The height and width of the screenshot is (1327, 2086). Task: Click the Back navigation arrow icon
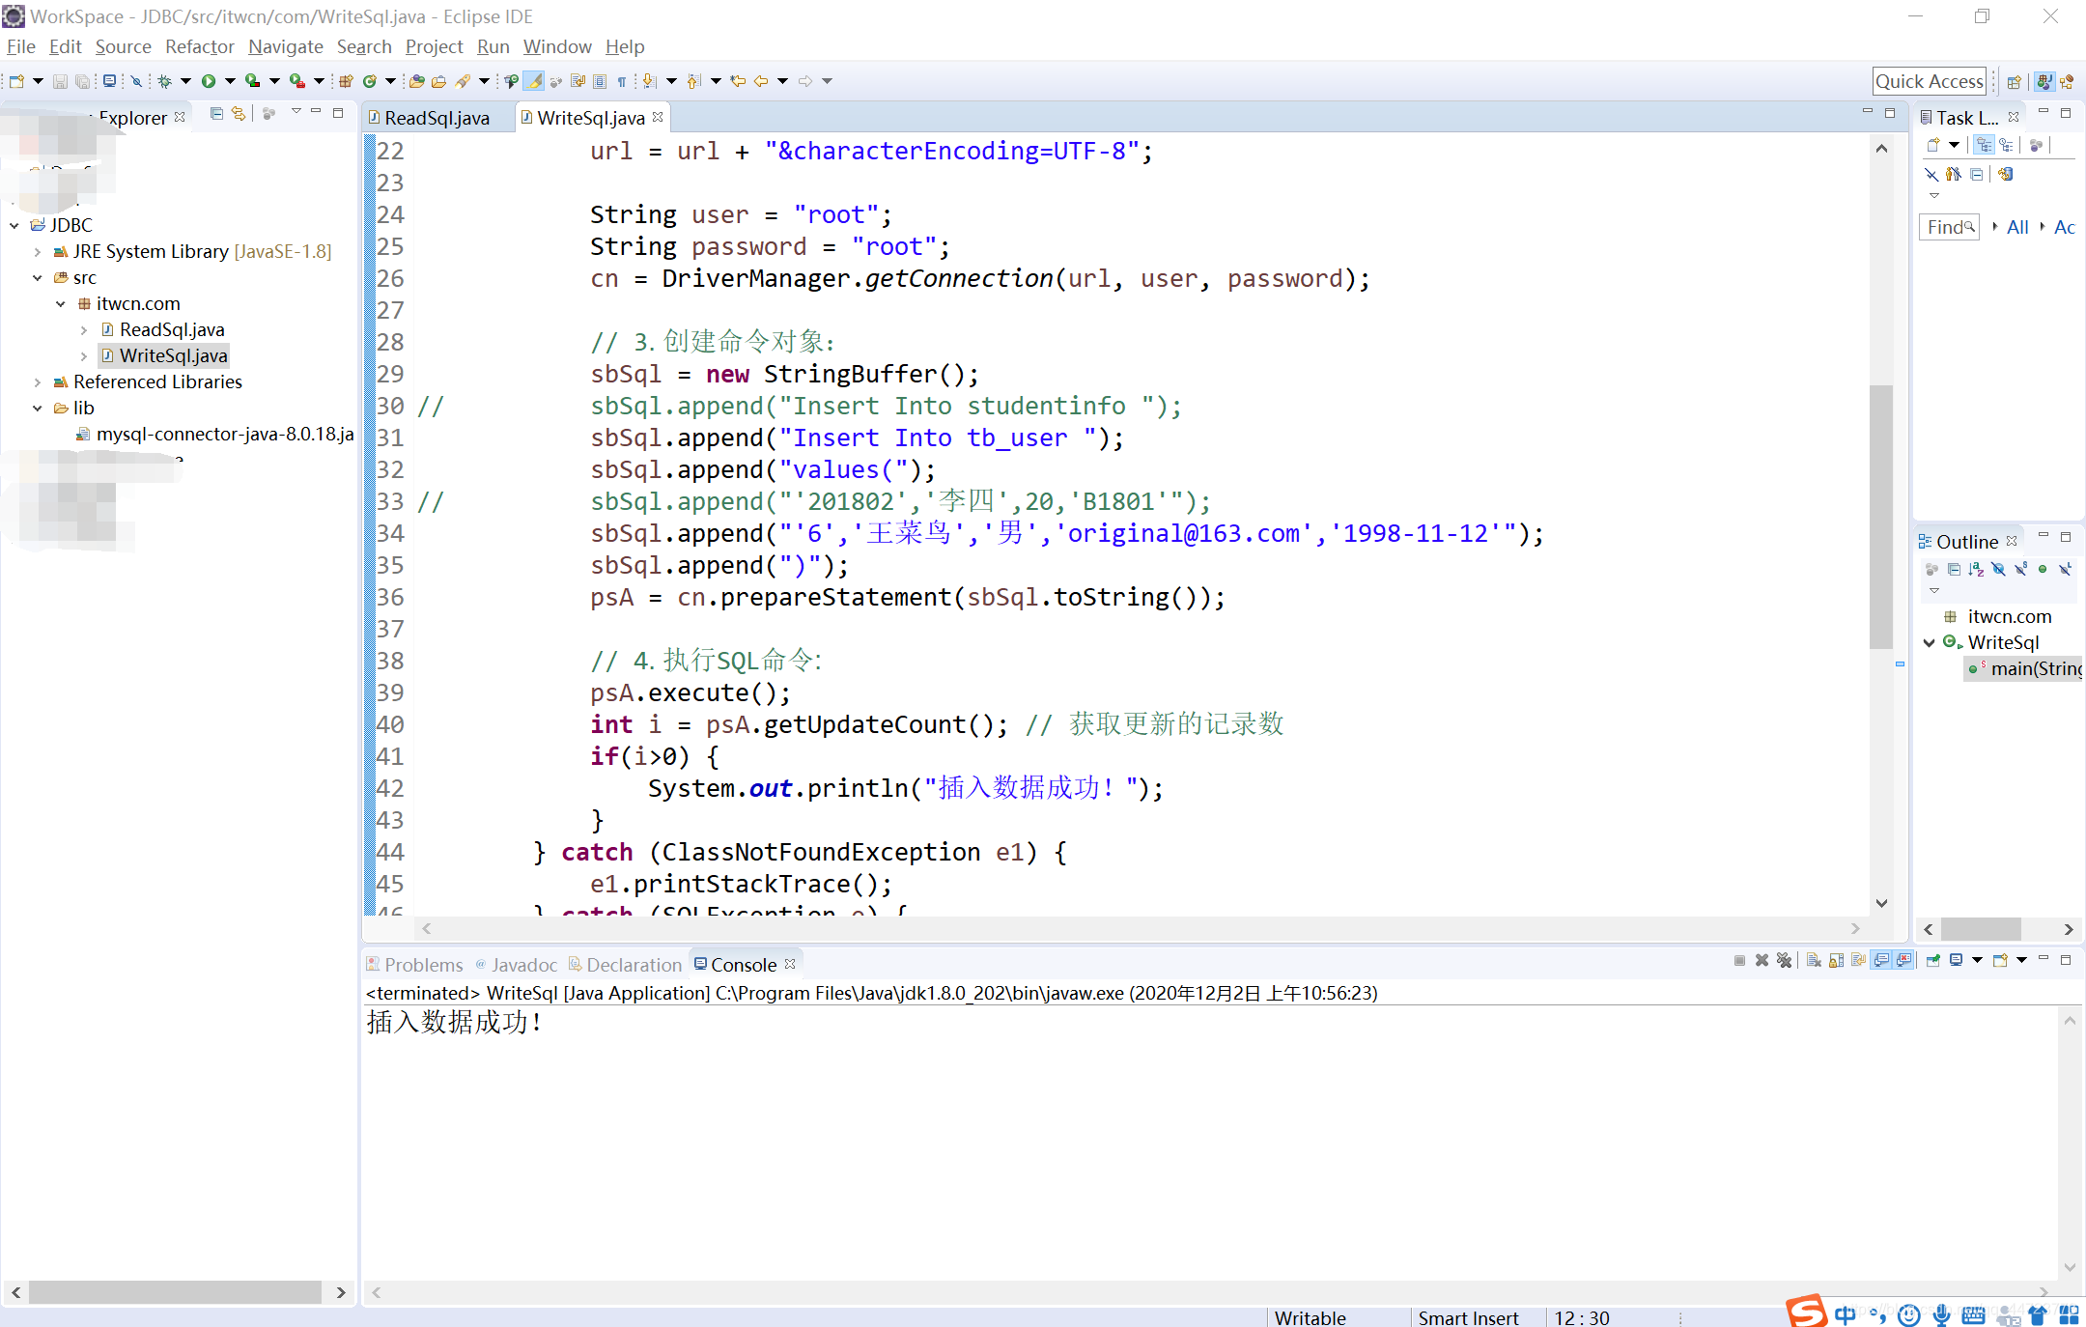click(761, 81)
